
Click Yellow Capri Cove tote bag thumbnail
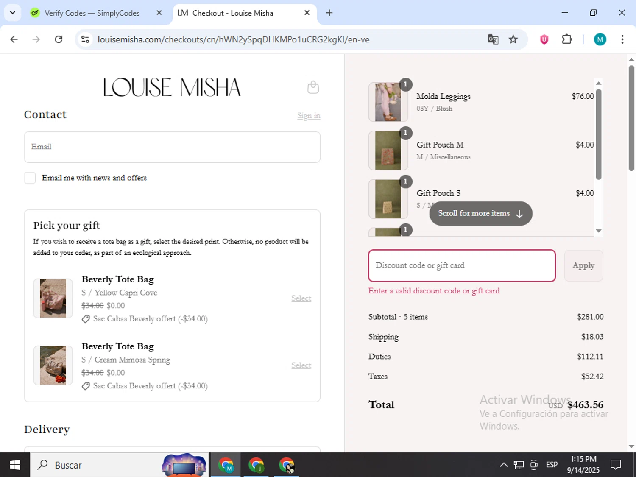(53, 298)
